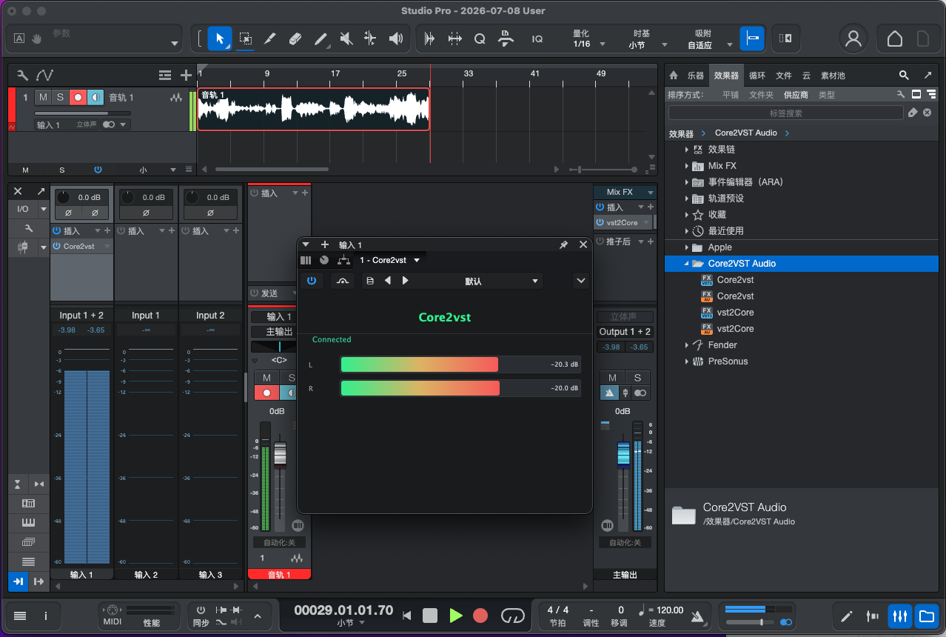Select the Split knife tool
Image resolution: width=946 pixels, height=637 pixels.
point(270,39)
